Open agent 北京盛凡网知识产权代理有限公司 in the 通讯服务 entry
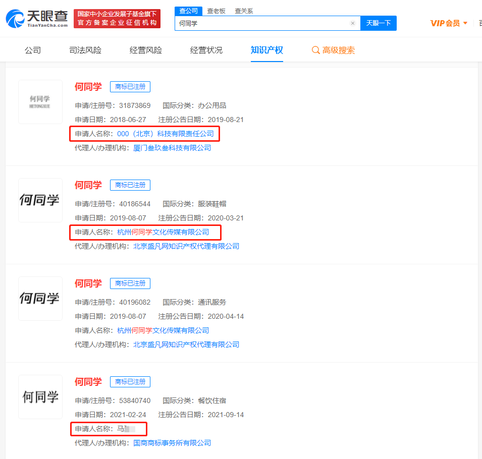This screenshot has height=459, width=482. pyautogui.click(x=186, y=345)
